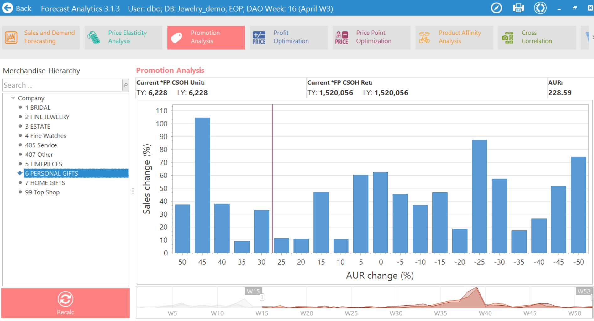The width and height of the screenshot is (594, 321).
Task: Click the Sales and Demand Forecasting chart icon
Action: tap(11, 37)
